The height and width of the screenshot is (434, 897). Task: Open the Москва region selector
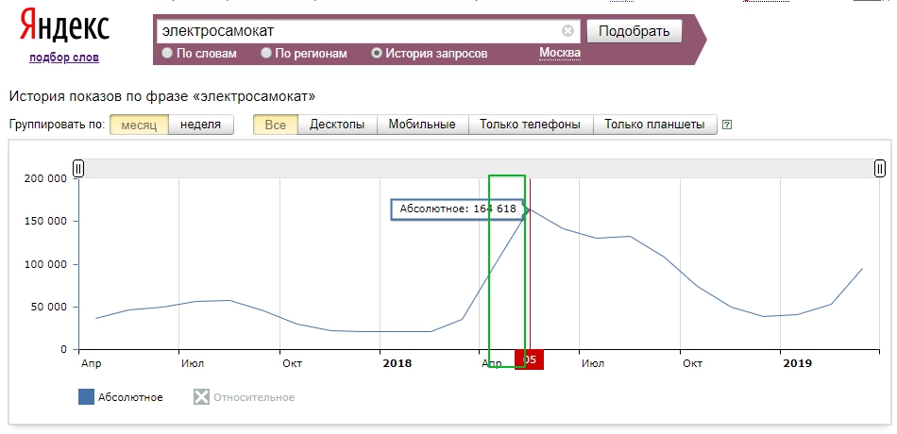pos(559,53)
